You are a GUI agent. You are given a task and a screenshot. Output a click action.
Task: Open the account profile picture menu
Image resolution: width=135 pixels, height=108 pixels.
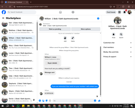pyautogui.click(x=130, y=12)
